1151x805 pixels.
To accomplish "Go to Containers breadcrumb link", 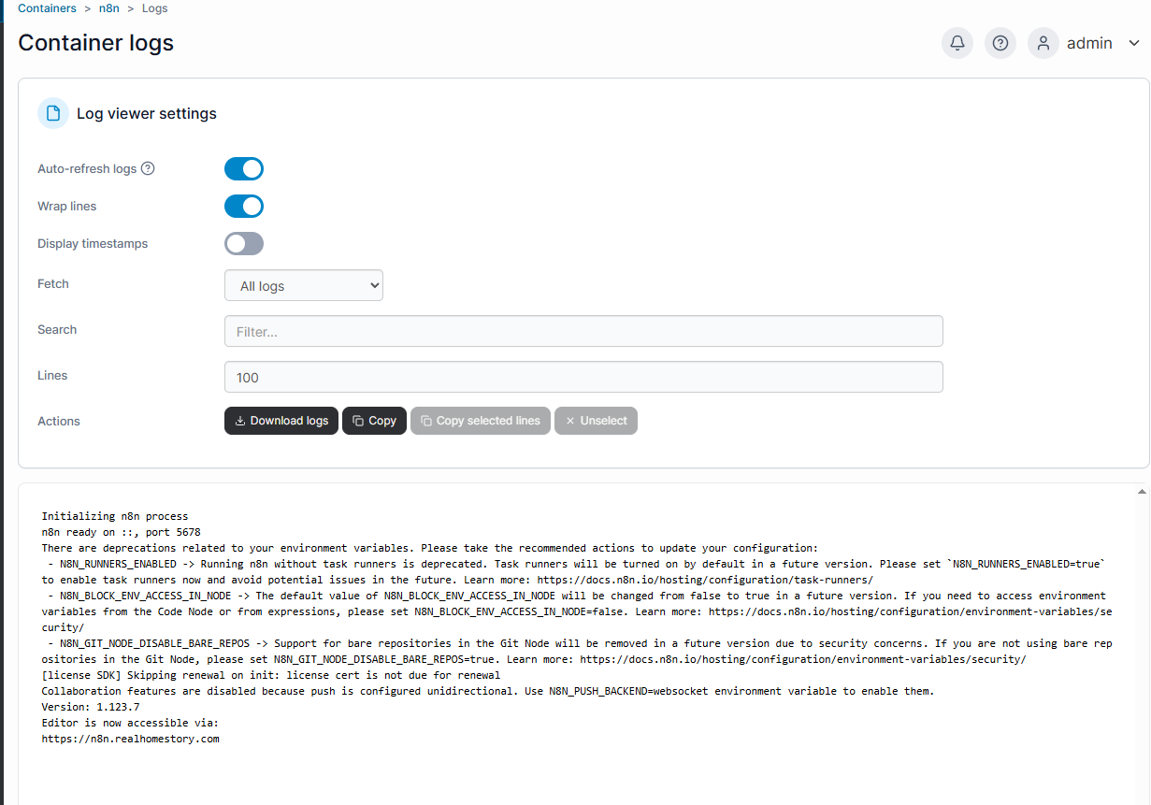I will coord(47,7).
